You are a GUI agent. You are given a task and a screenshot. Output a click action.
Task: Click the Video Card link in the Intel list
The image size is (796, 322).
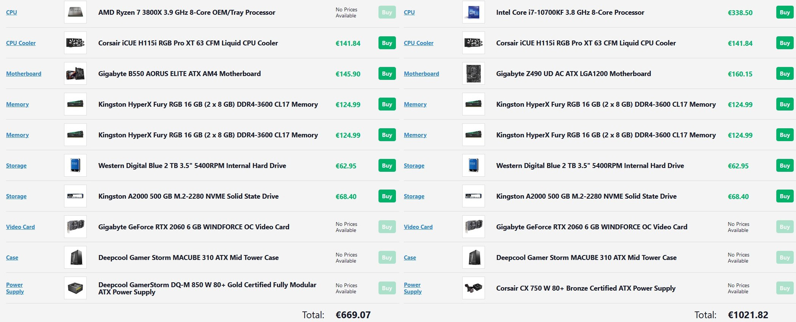[418, 227]
